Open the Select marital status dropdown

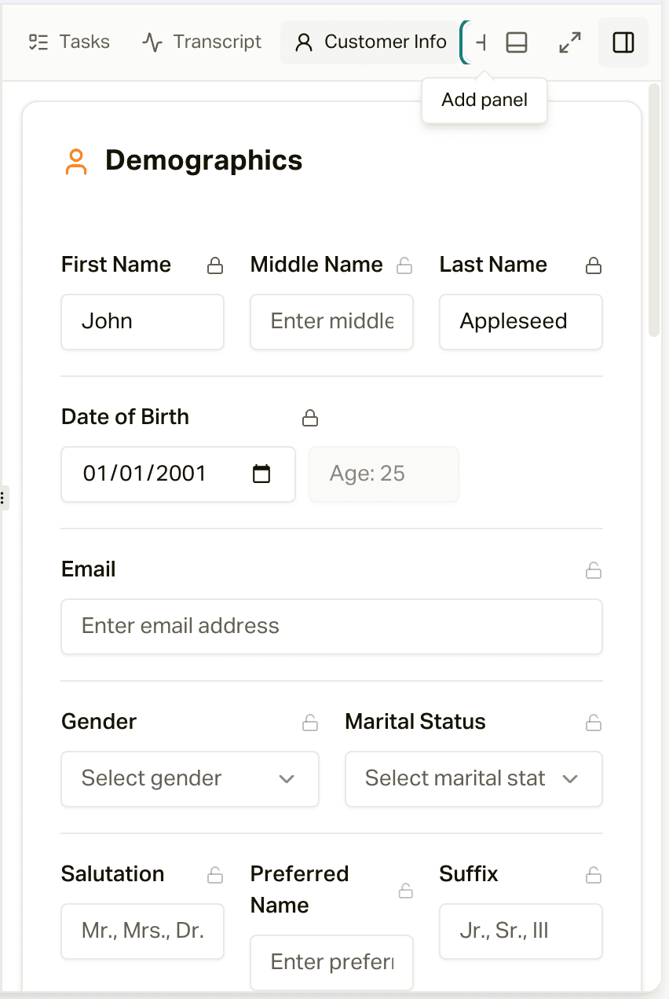[473, 779]
